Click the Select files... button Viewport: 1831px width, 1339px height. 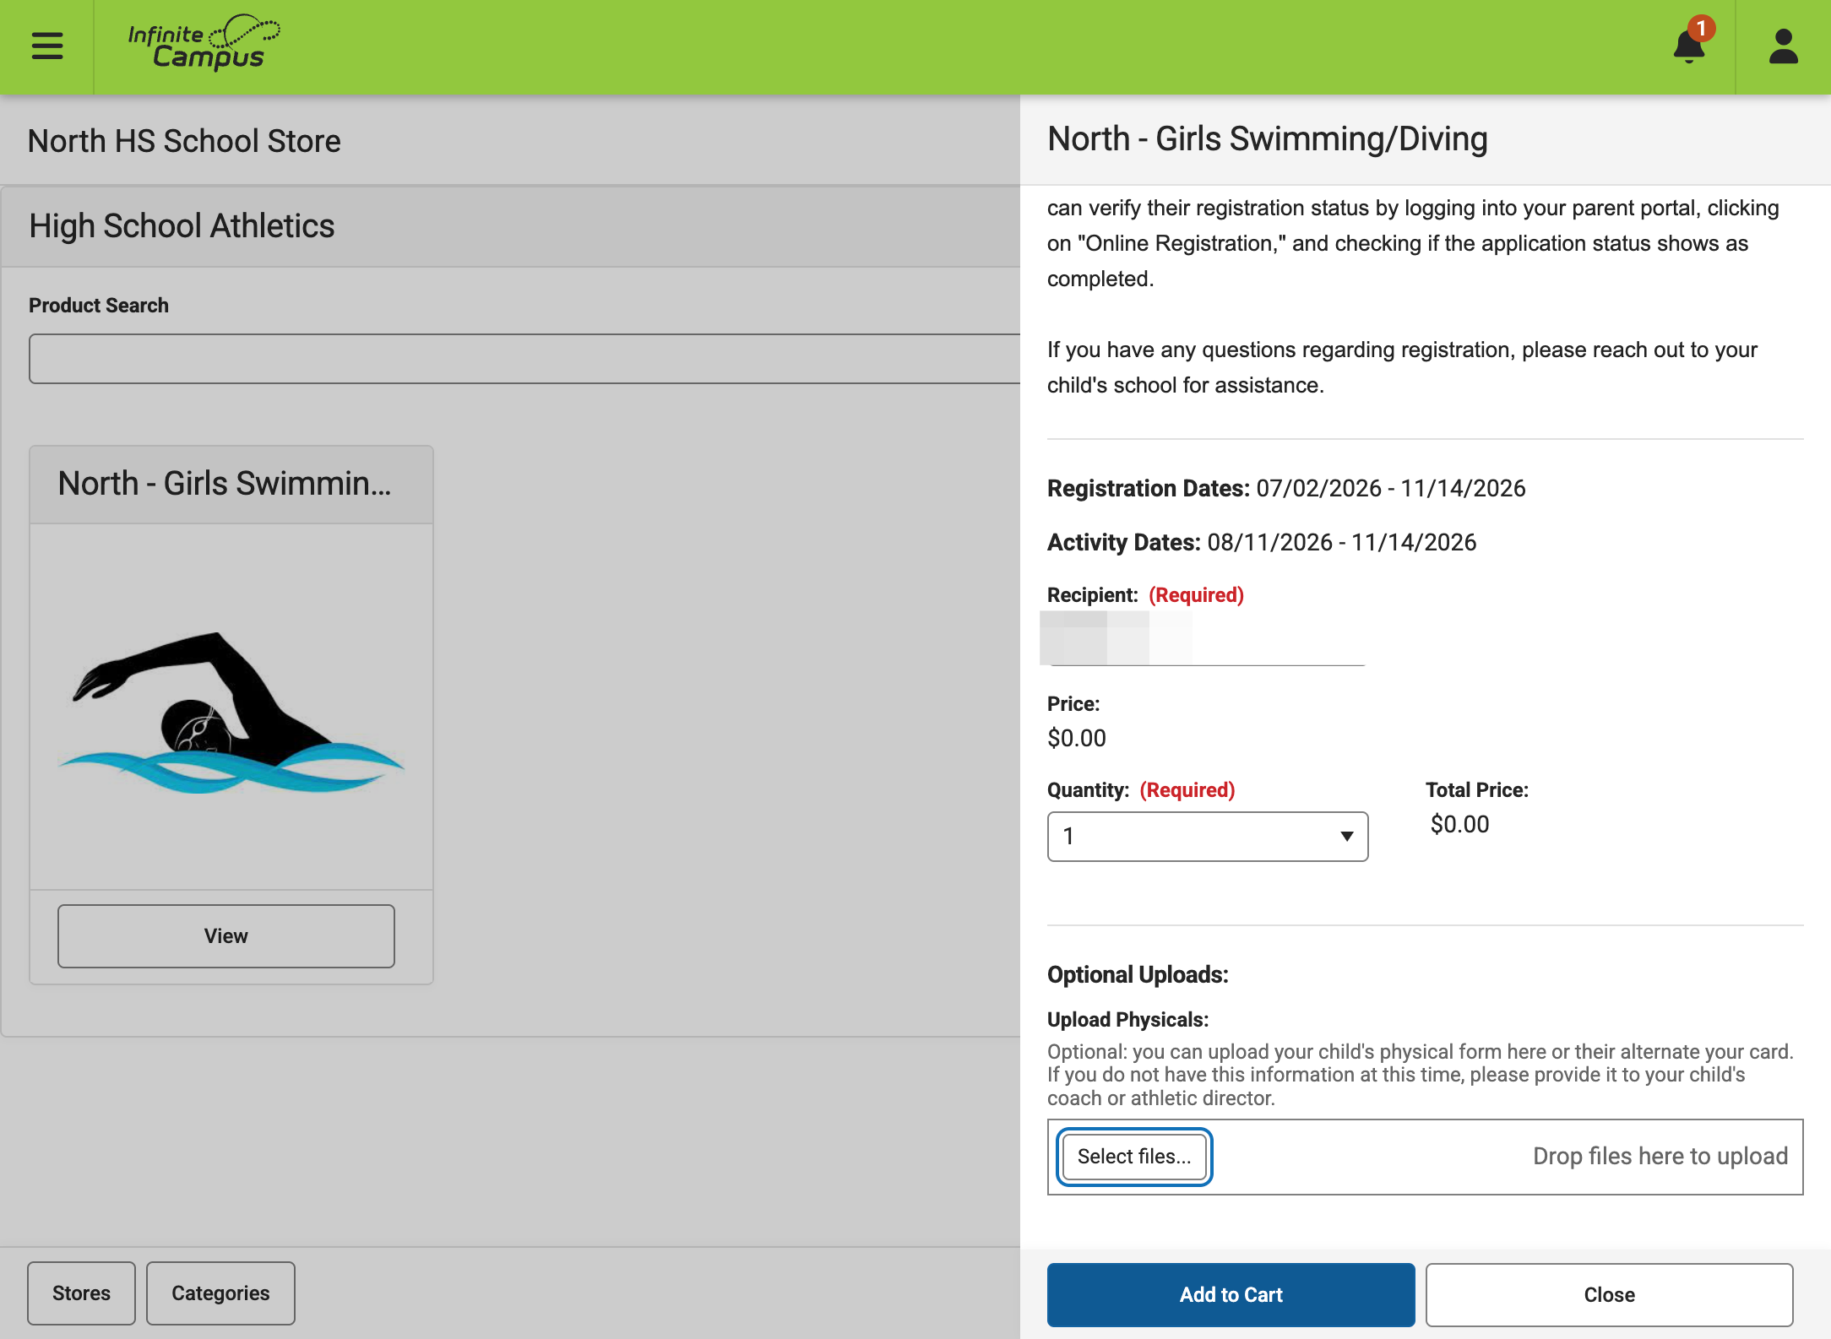tap(1134, 1157)
